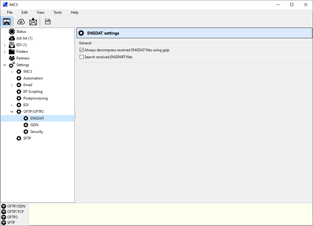Image resolution: width=313 pixels, height=226 pixels.
Task: Click the Job list cloud icon
Action: (12, 38)
